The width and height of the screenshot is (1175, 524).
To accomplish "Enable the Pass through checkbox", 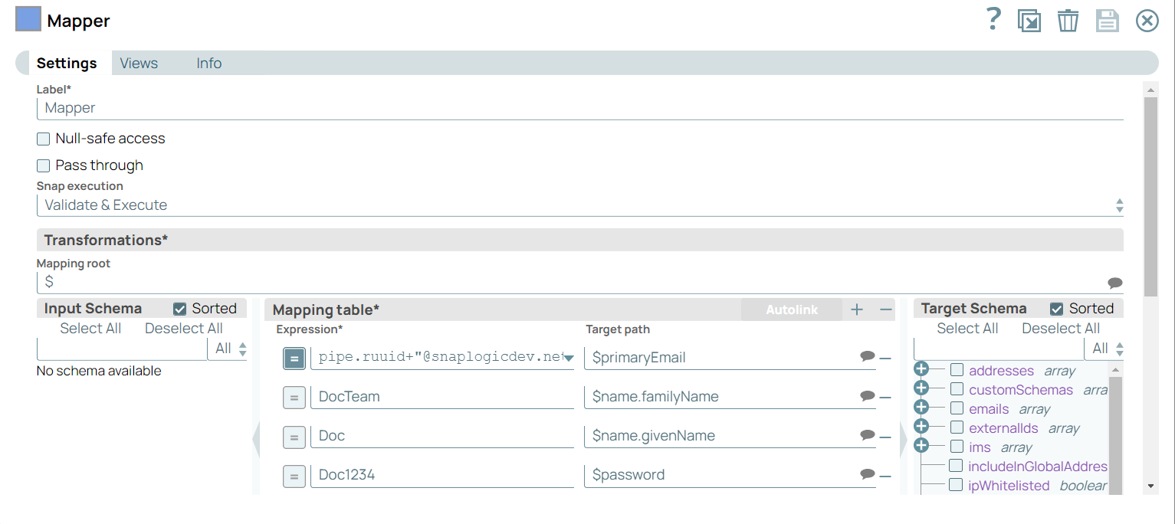I will coord(44,165).
